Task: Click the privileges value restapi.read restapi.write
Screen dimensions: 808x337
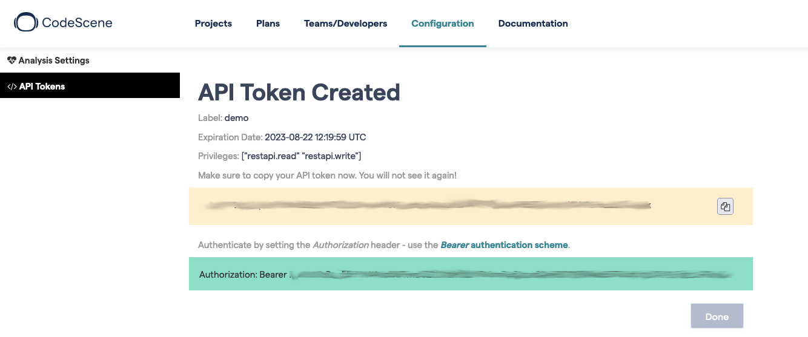Action: pos(301,156)
